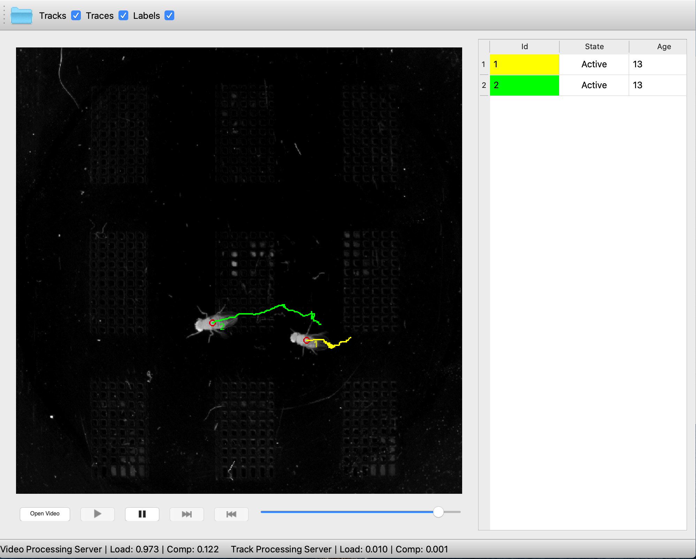Pause the video playback

[142, 514]
